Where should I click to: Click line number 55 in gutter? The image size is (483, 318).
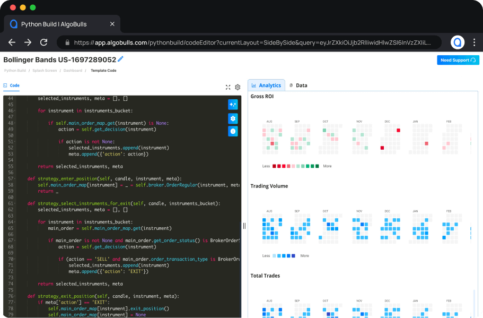click(11, 166)
